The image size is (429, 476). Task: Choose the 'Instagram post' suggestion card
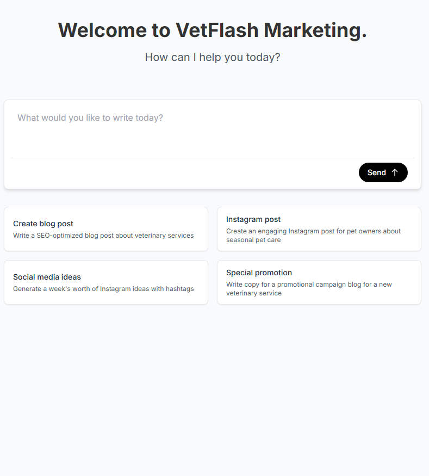tap(319, 229)
